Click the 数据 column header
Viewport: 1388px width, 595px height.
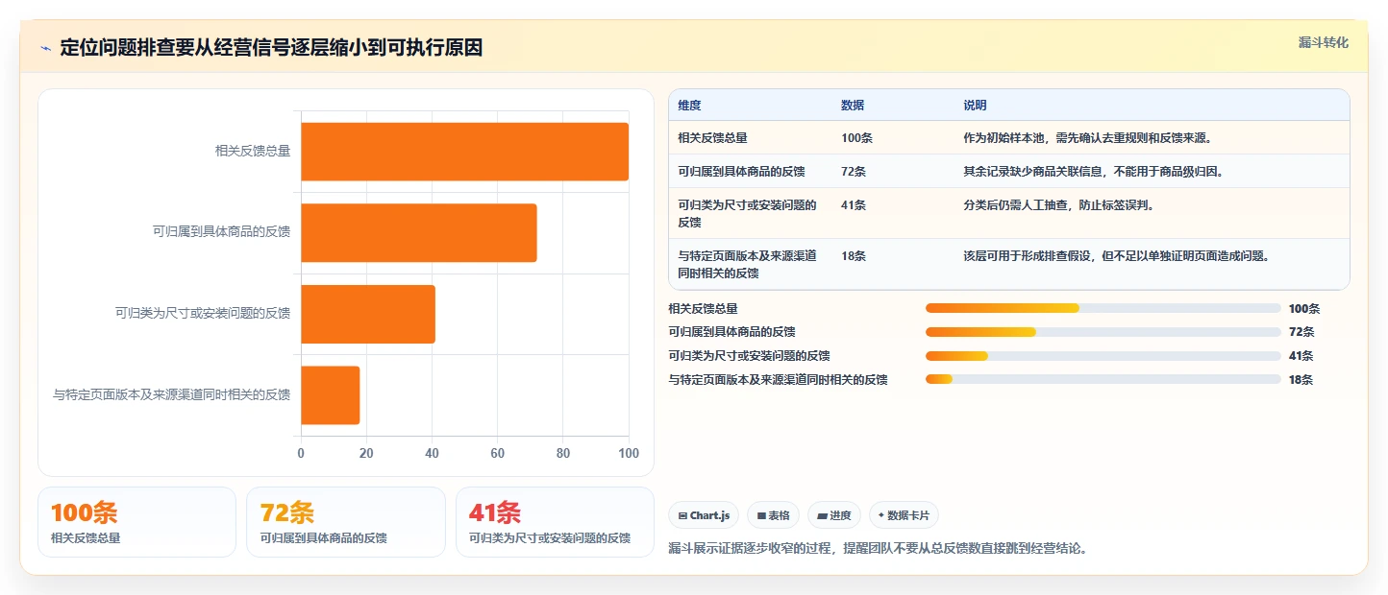853,106
